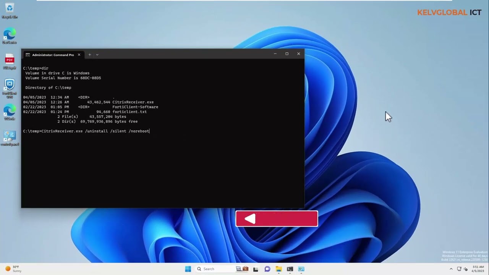The height and width of the screenshot is (275, 489).
Task: Click the Directory of C:\temp line
Action: pos(48,87)
